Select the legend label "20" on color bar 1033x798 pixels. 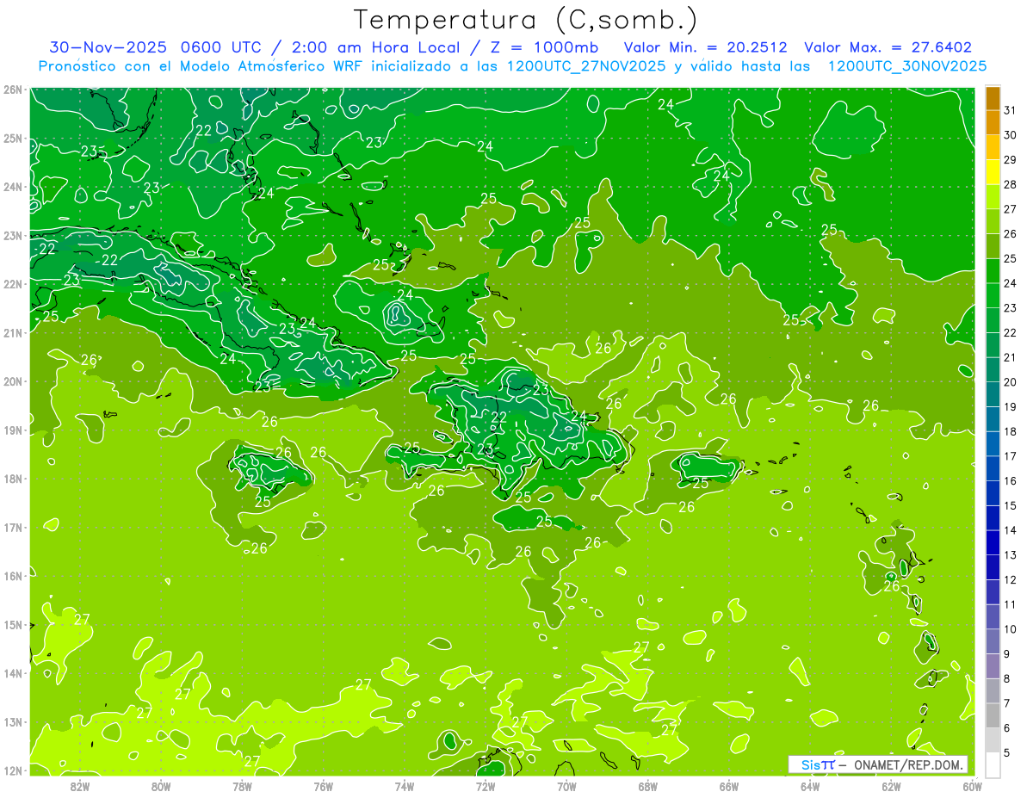pyautogui.click(x=1011, y=381)
